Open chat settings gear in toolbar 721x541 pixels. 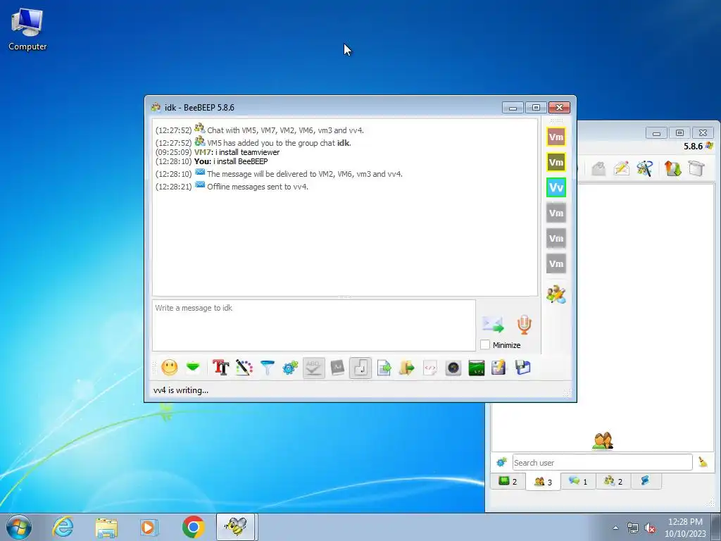point(290,368)
